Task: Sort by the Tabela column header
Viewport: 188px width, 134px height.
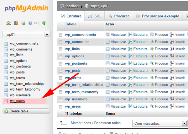Action: point(70,24)
